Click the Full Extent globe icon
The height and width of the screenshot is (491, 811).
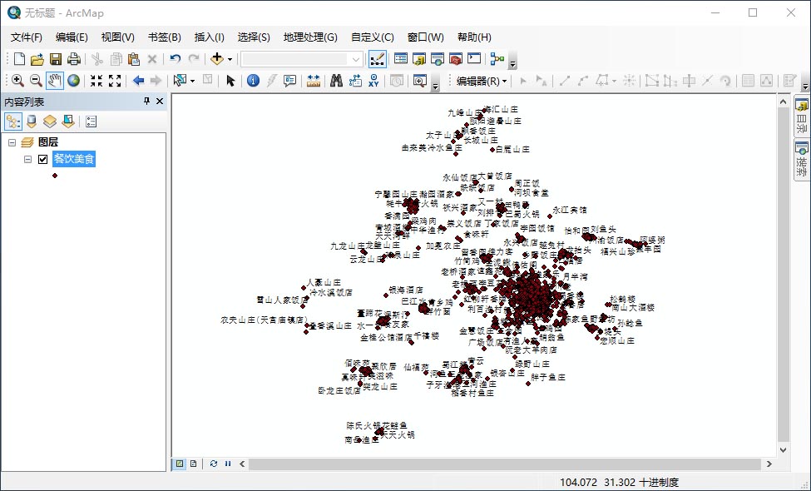(x=74, y=81)
